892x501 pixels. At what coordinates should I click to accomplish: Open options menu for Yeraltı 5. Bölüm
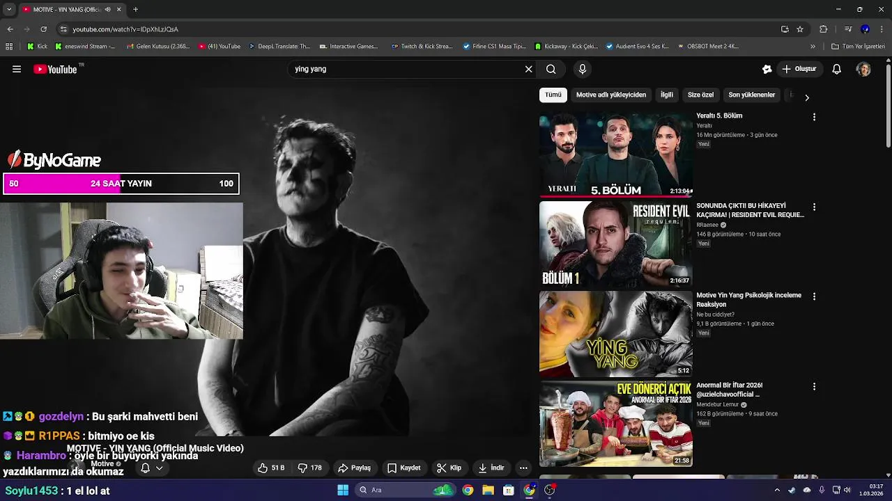point(814,117)
